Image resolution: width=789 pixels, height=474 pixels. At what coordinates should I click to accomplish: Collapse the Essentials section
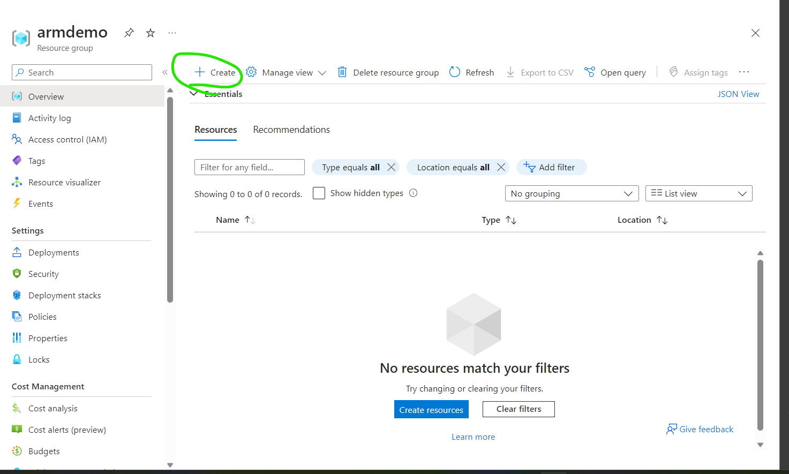(x=194, y=94)
